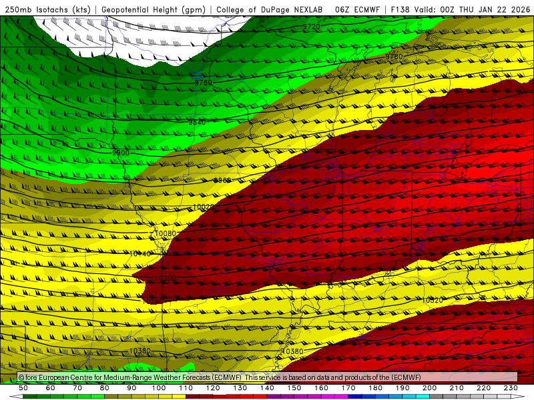
Task: Select the 9720 height contour label
Action: click(x=311, y=27)
